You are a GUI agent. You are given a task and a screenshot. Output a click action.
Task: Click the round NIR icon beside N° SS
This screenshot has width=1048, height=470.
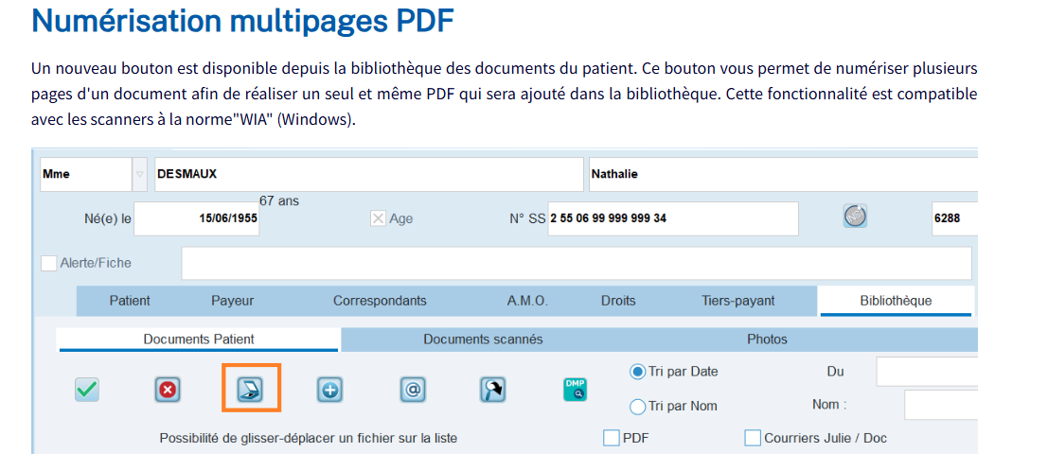click(855, 216)
